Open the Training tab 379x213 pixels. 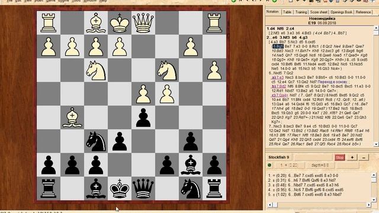(x=301, y=12)
